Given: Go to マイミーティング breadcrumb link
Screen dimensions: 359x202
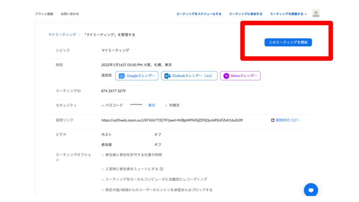Looking at the screenshot, I should pos(62,35).
